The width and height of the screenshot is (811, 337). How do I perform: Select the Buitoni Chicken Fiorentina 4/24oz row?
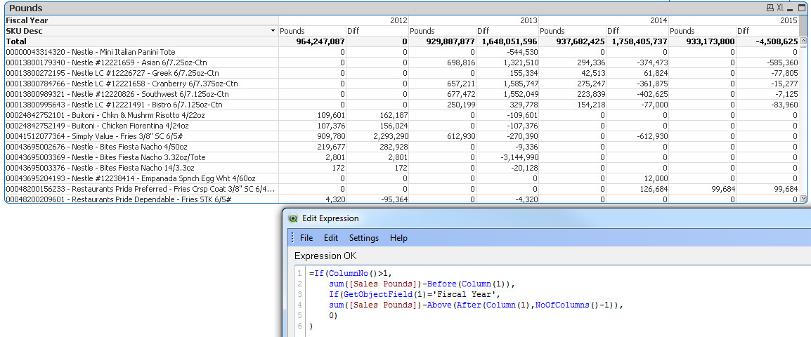pos(95,126)
